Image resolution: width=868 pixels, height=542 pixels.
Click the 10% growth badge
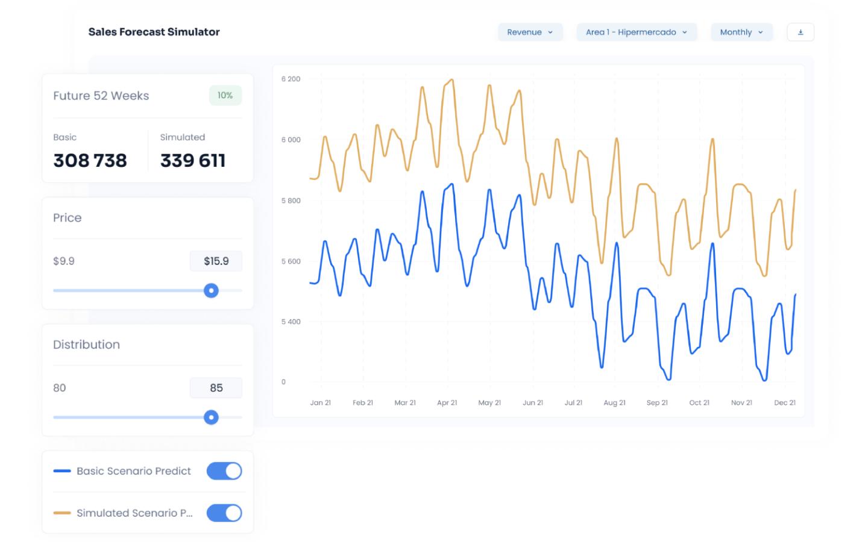pyautogui.click(x=225, y=95)
